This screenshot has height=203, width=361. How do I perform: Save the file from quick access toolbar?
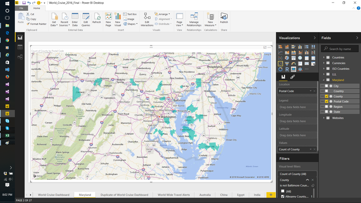pos(24,3)
